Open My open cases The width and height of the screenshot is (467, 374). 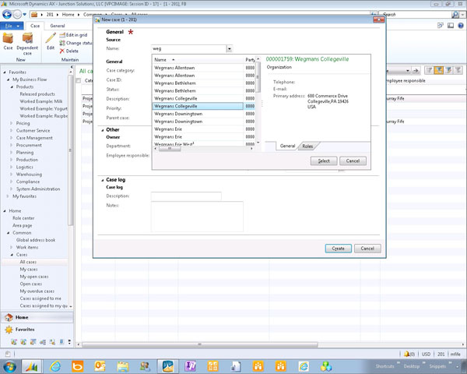pos(34,277)
